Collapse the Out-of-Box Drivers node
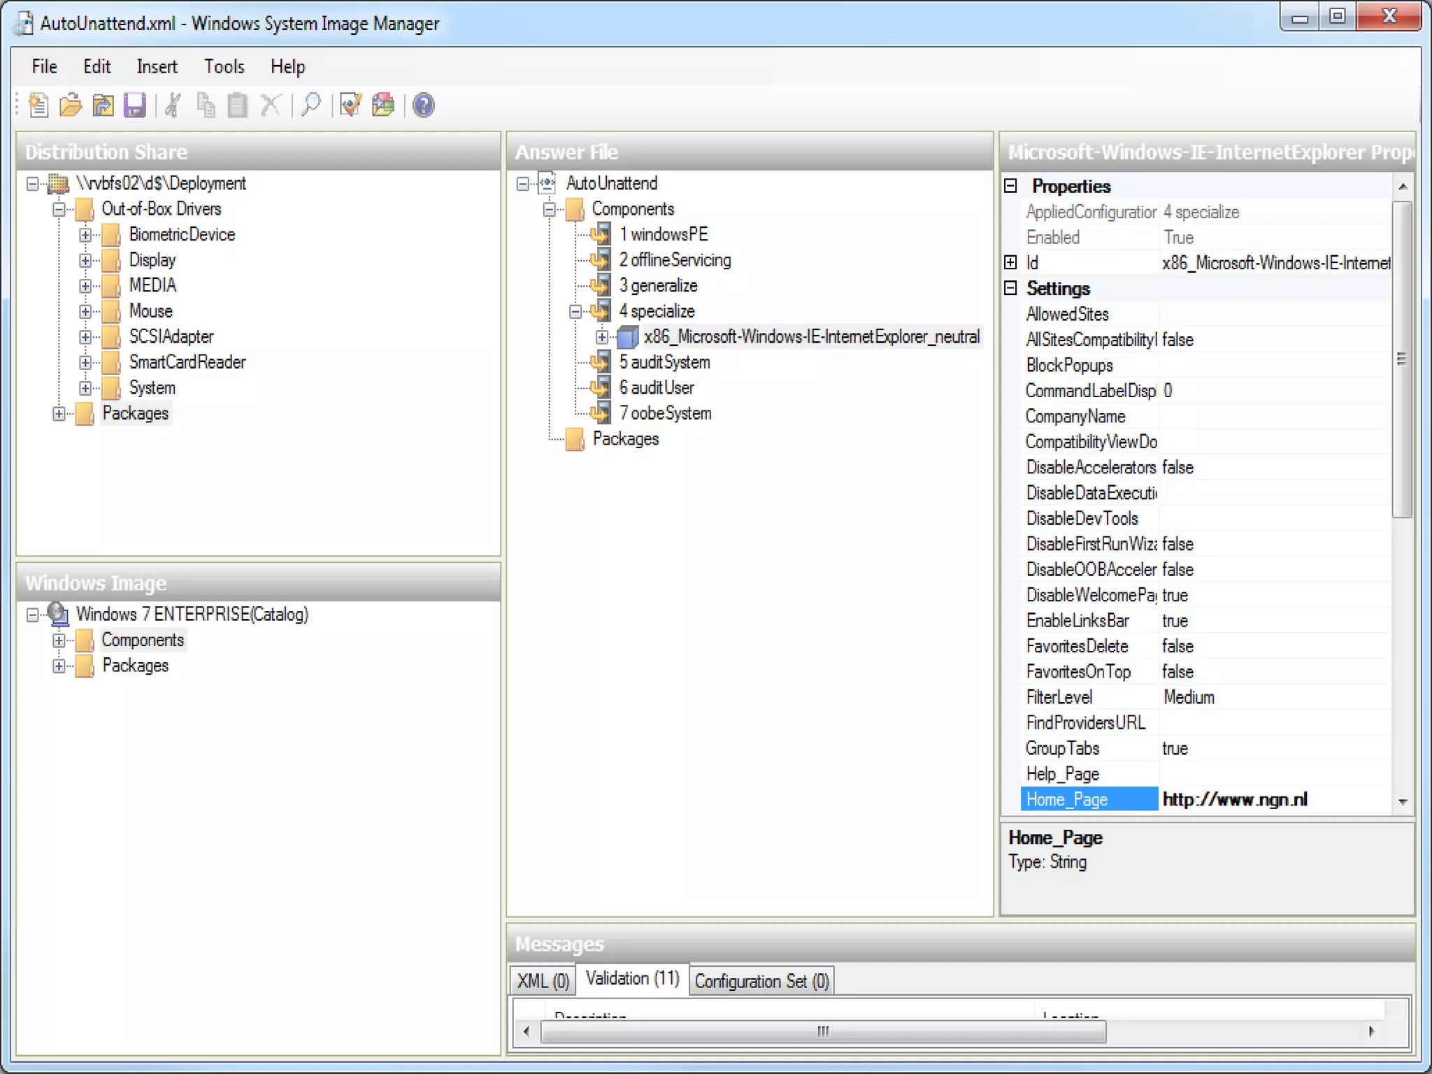The height and width of the screenshot is (1074, 1432). 59,209
